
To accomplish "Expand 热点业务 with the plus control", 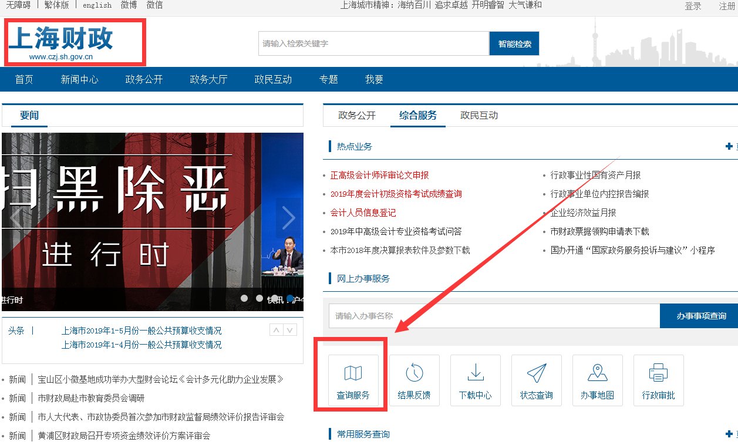I will 729,146.
